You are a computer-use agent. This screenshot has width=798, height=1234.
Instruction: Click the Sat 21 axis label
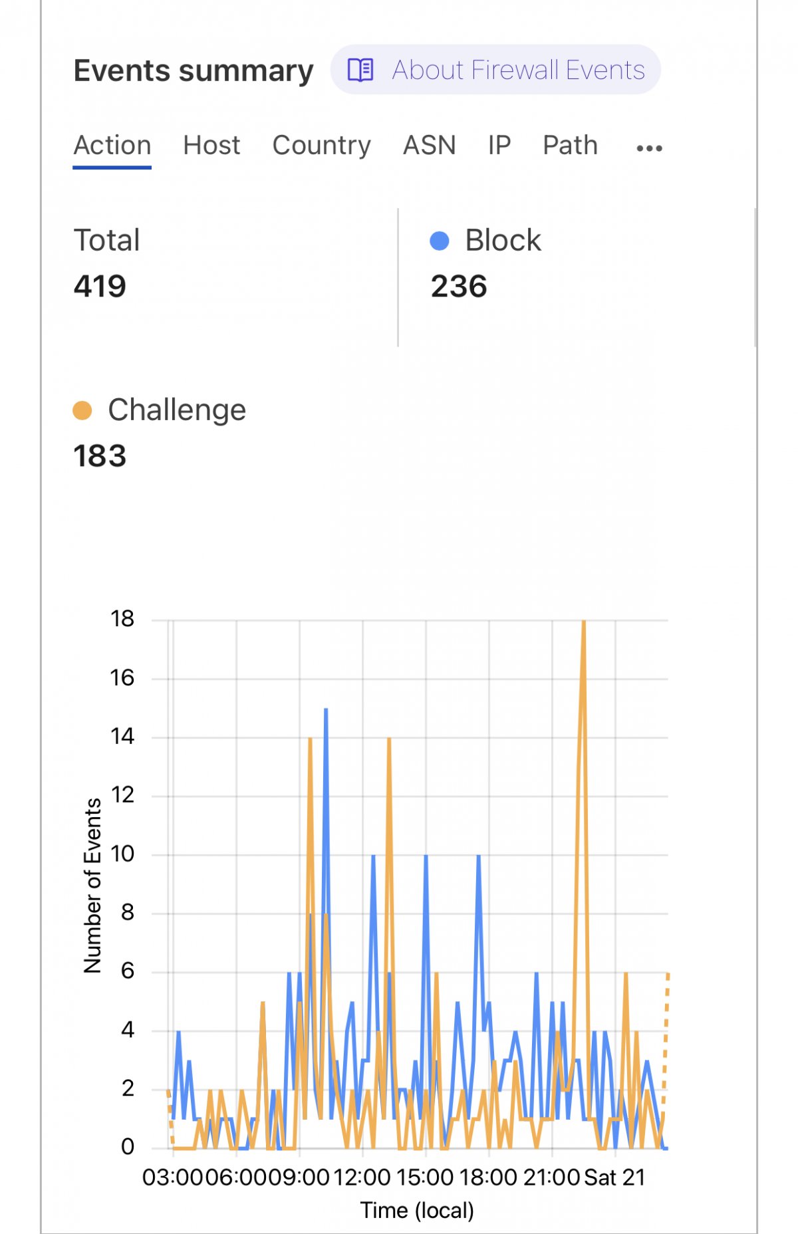(615, 1177)
